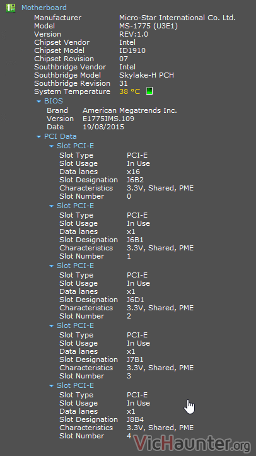Collapse arrow of Slot PCI-E containing J6B1
The image size is (256, 456).
(x=51, y=206)
